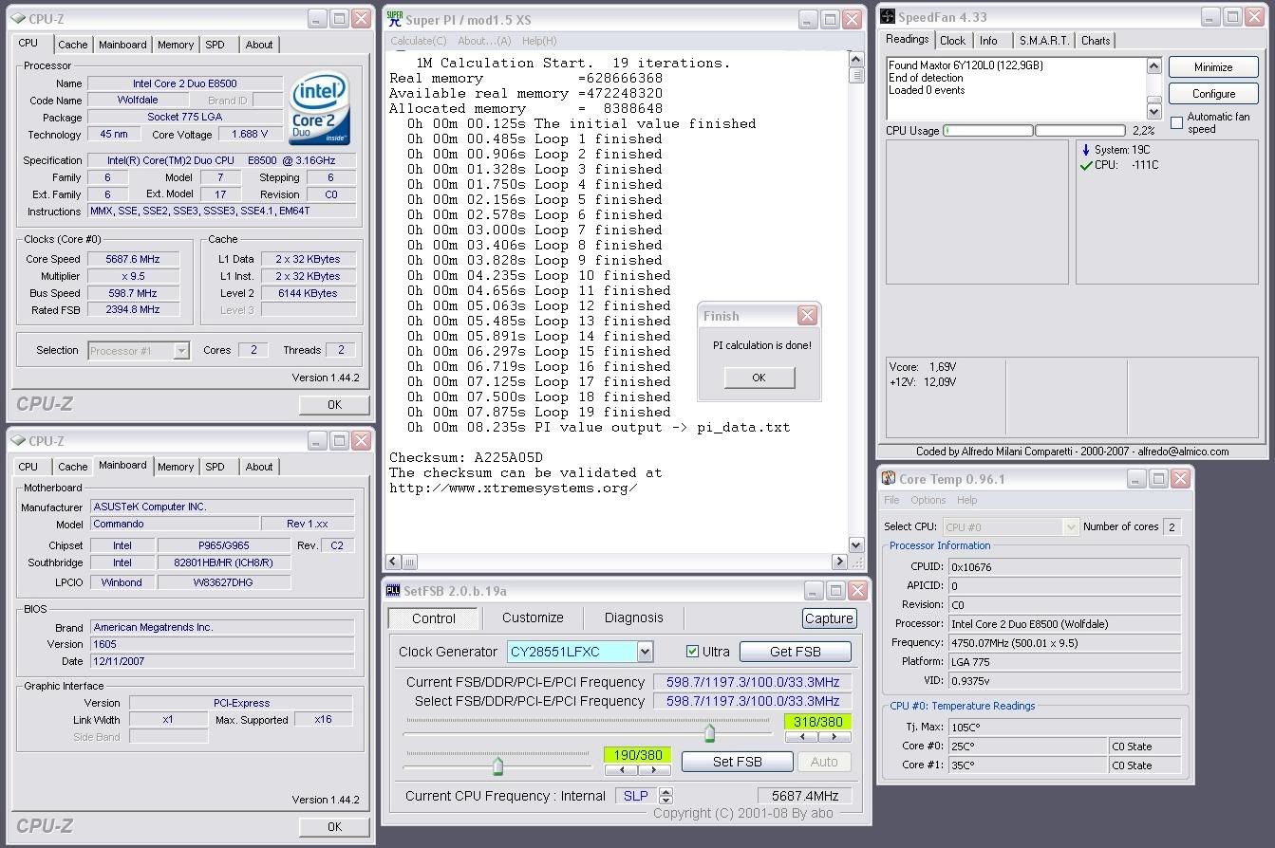
Task: Click OK in the top CPU-Z window
Action: tap(334, 404)
